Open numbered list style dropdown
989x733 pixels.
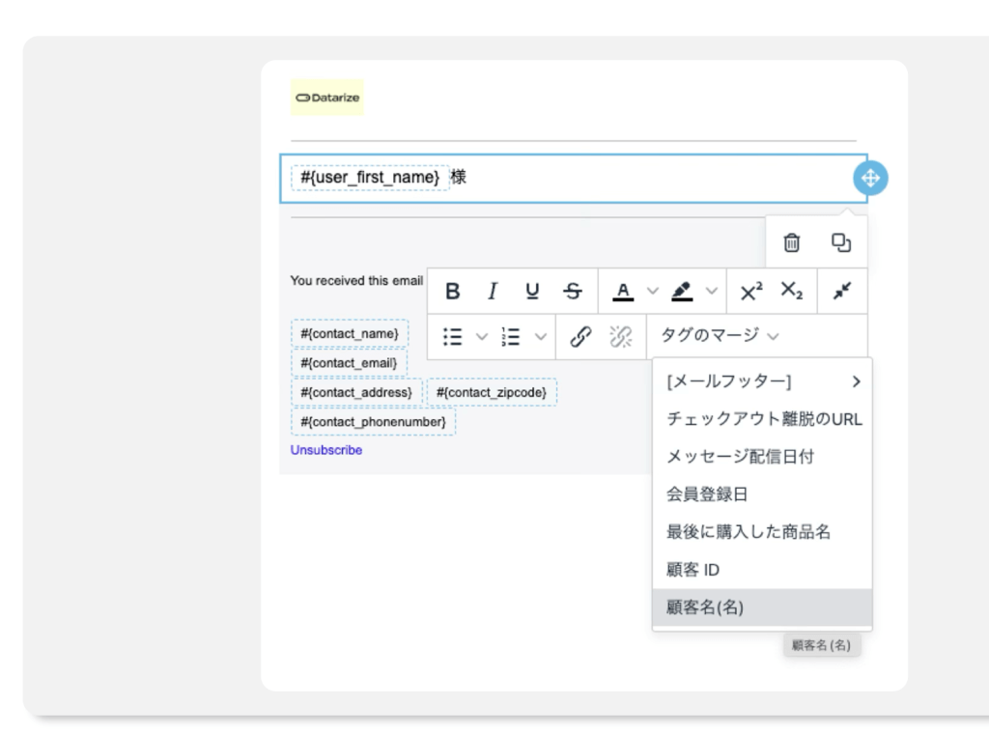[541, 337]
